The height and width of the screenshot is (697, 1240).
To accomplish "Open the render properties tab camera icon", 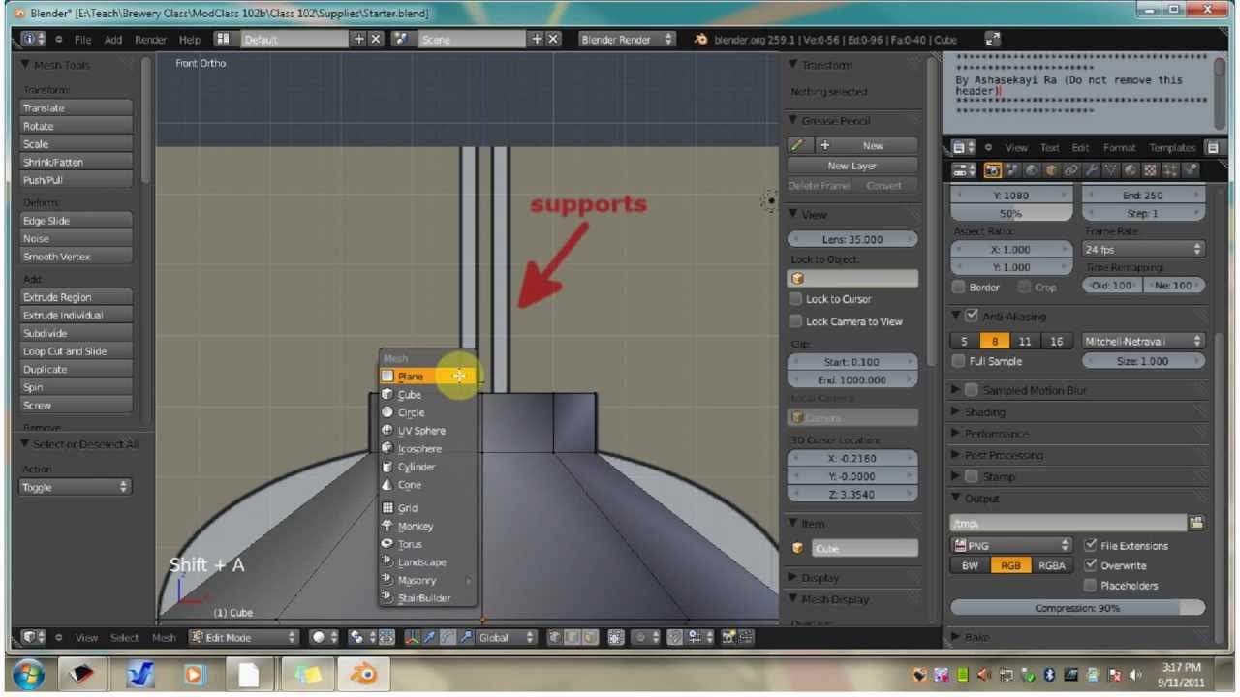I will coord(993,170).
